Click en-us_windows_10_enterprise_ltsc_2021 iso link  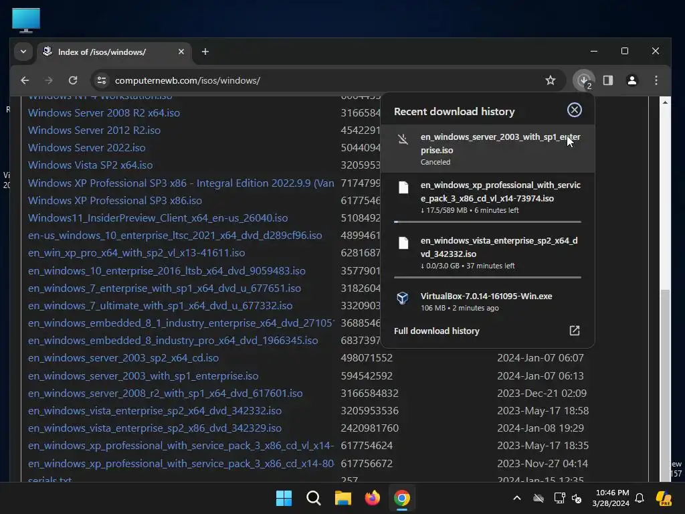[175, 236]
